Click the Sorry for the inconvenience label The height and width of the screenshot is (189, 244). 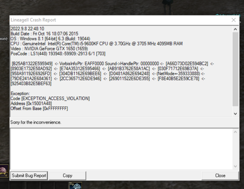coord(35,122)
